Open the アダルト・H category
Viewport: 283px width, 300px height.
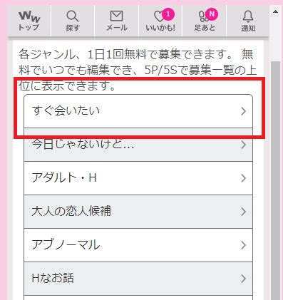(138, 178)
